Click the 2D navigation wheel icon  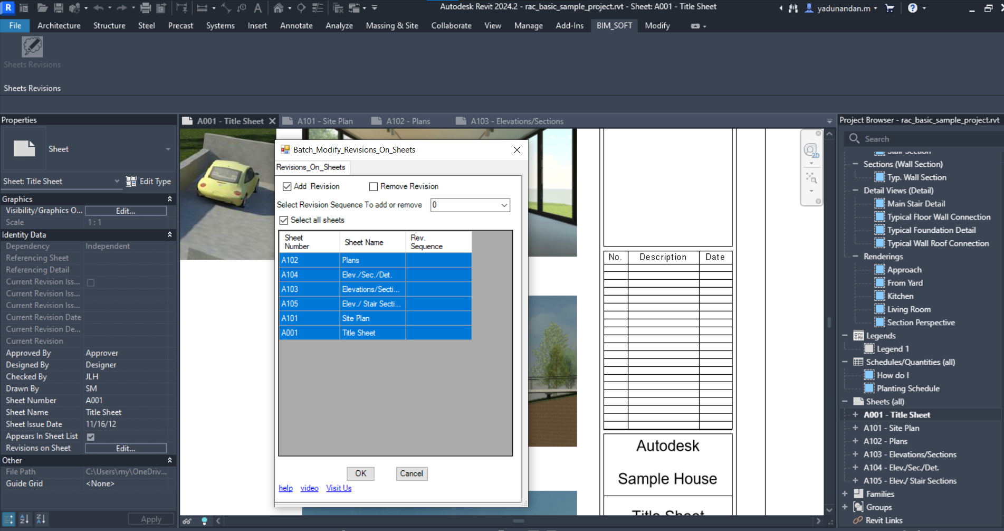(x=811, y=151)
